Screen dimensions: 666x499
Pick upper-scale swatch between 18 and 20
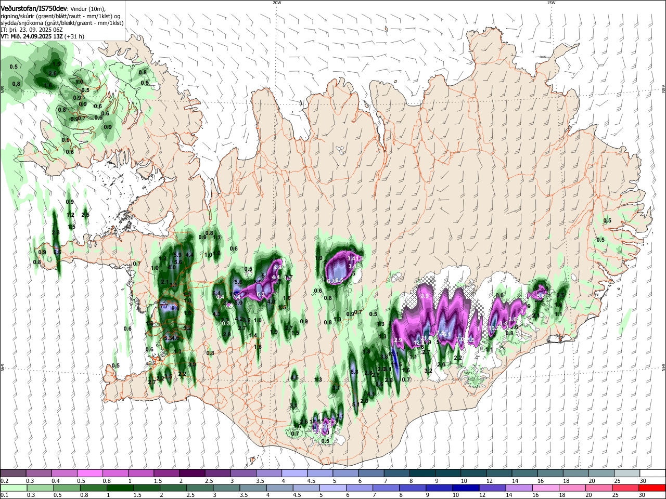[575, 474]
